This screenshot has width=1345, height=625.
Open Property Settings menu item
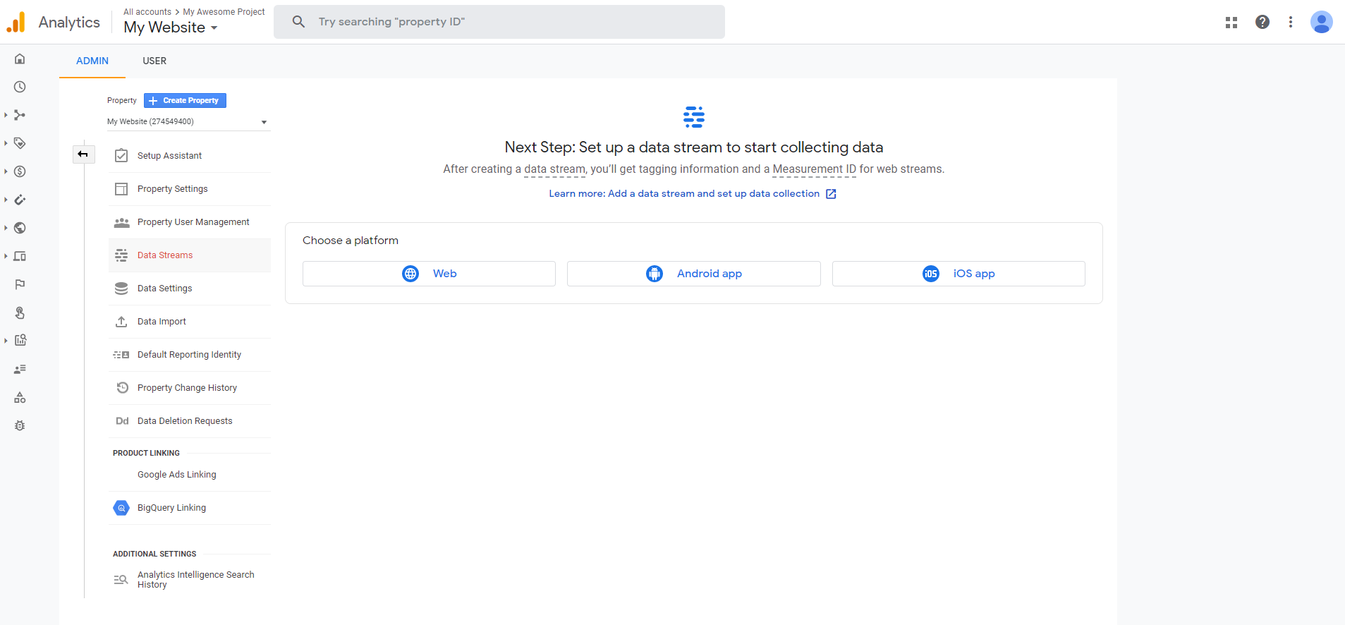tap(190, 189)
